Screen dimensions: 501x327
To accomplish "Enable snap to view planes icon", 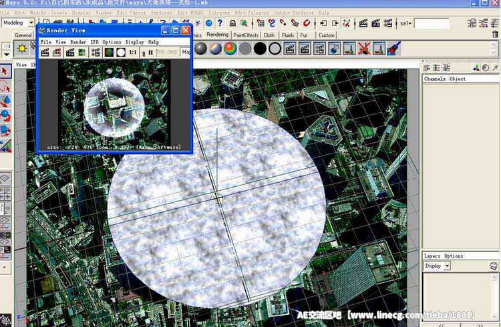I will tap(295, 23).
